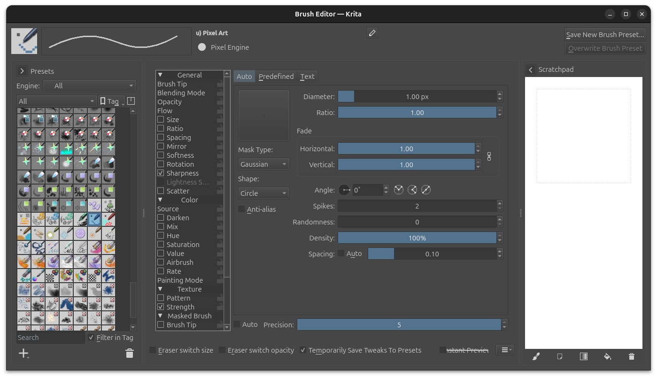The width and height of the screenshot is (657, 378).
Task: Click the preset Search field
Action: click(51, 338)
